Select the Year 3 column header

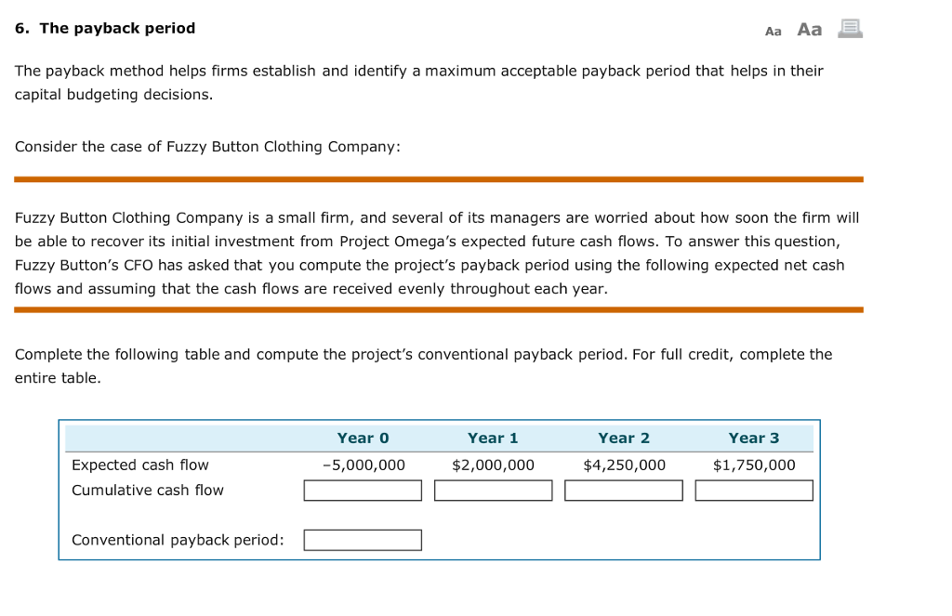[755, 438]
